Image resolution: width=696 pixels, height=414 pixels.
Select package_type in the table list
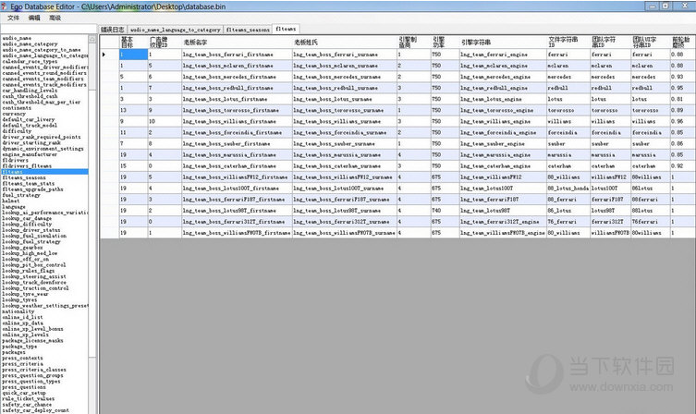pyautogui.click(x=19, y=347)
